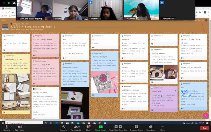Click the Unmute microphone icon
Viewport: 211px width, 132px height.
click(6, 127)
